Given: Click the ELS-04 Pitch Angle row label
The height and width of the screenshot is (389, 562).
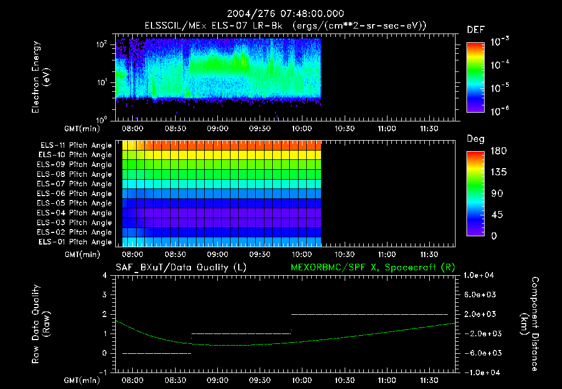Looking at the screenshot, I should (74, 213).
